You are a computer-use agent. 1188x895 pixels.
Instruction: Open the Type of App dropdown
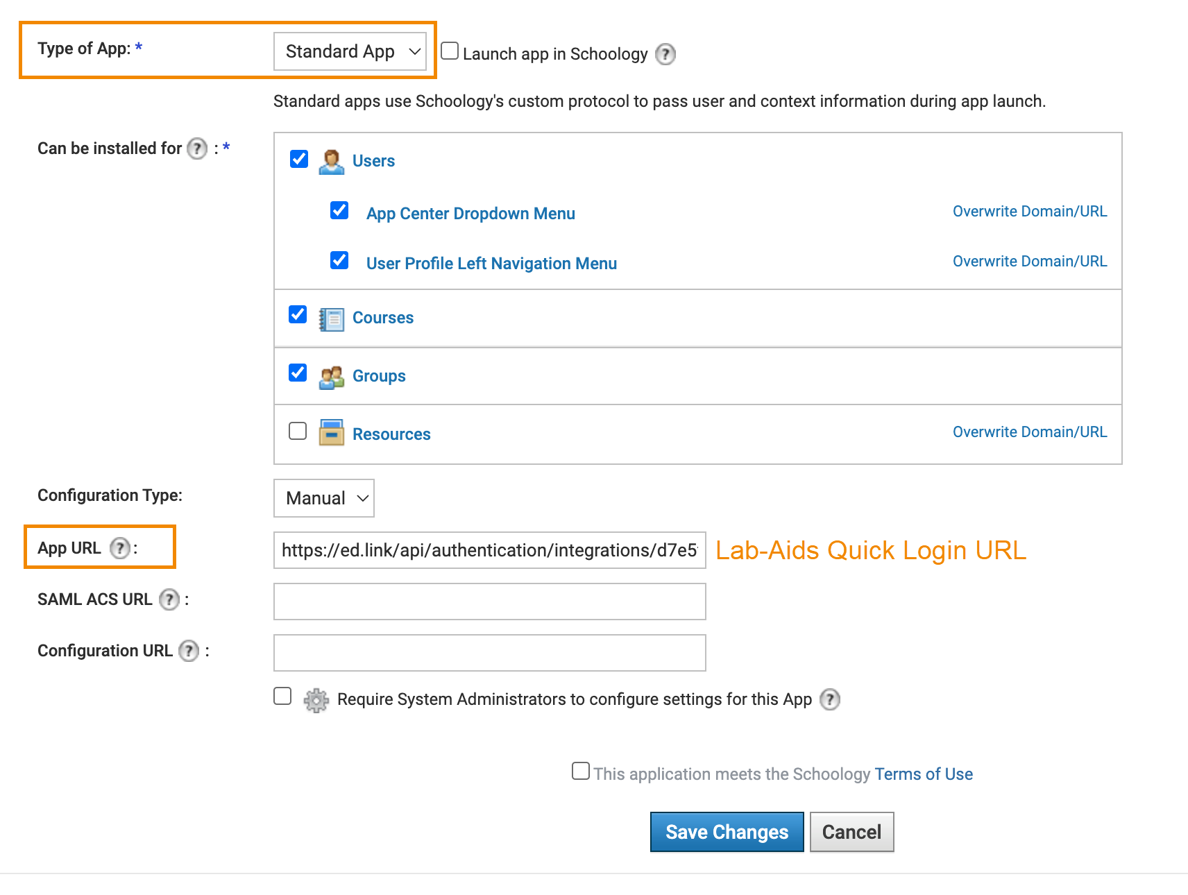350,51
